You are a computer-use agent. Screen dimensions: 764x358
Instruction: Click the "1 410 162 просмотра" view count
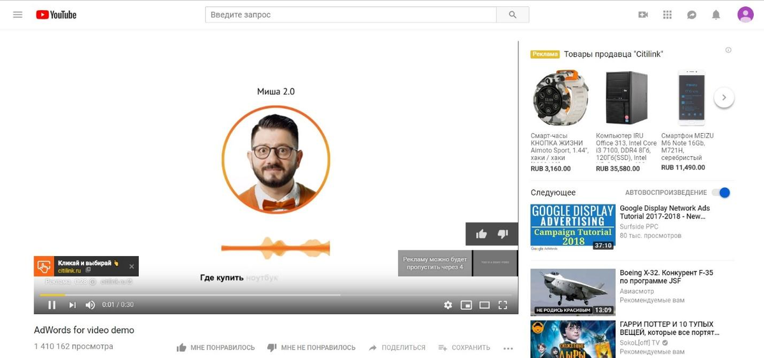click(73, 347)
